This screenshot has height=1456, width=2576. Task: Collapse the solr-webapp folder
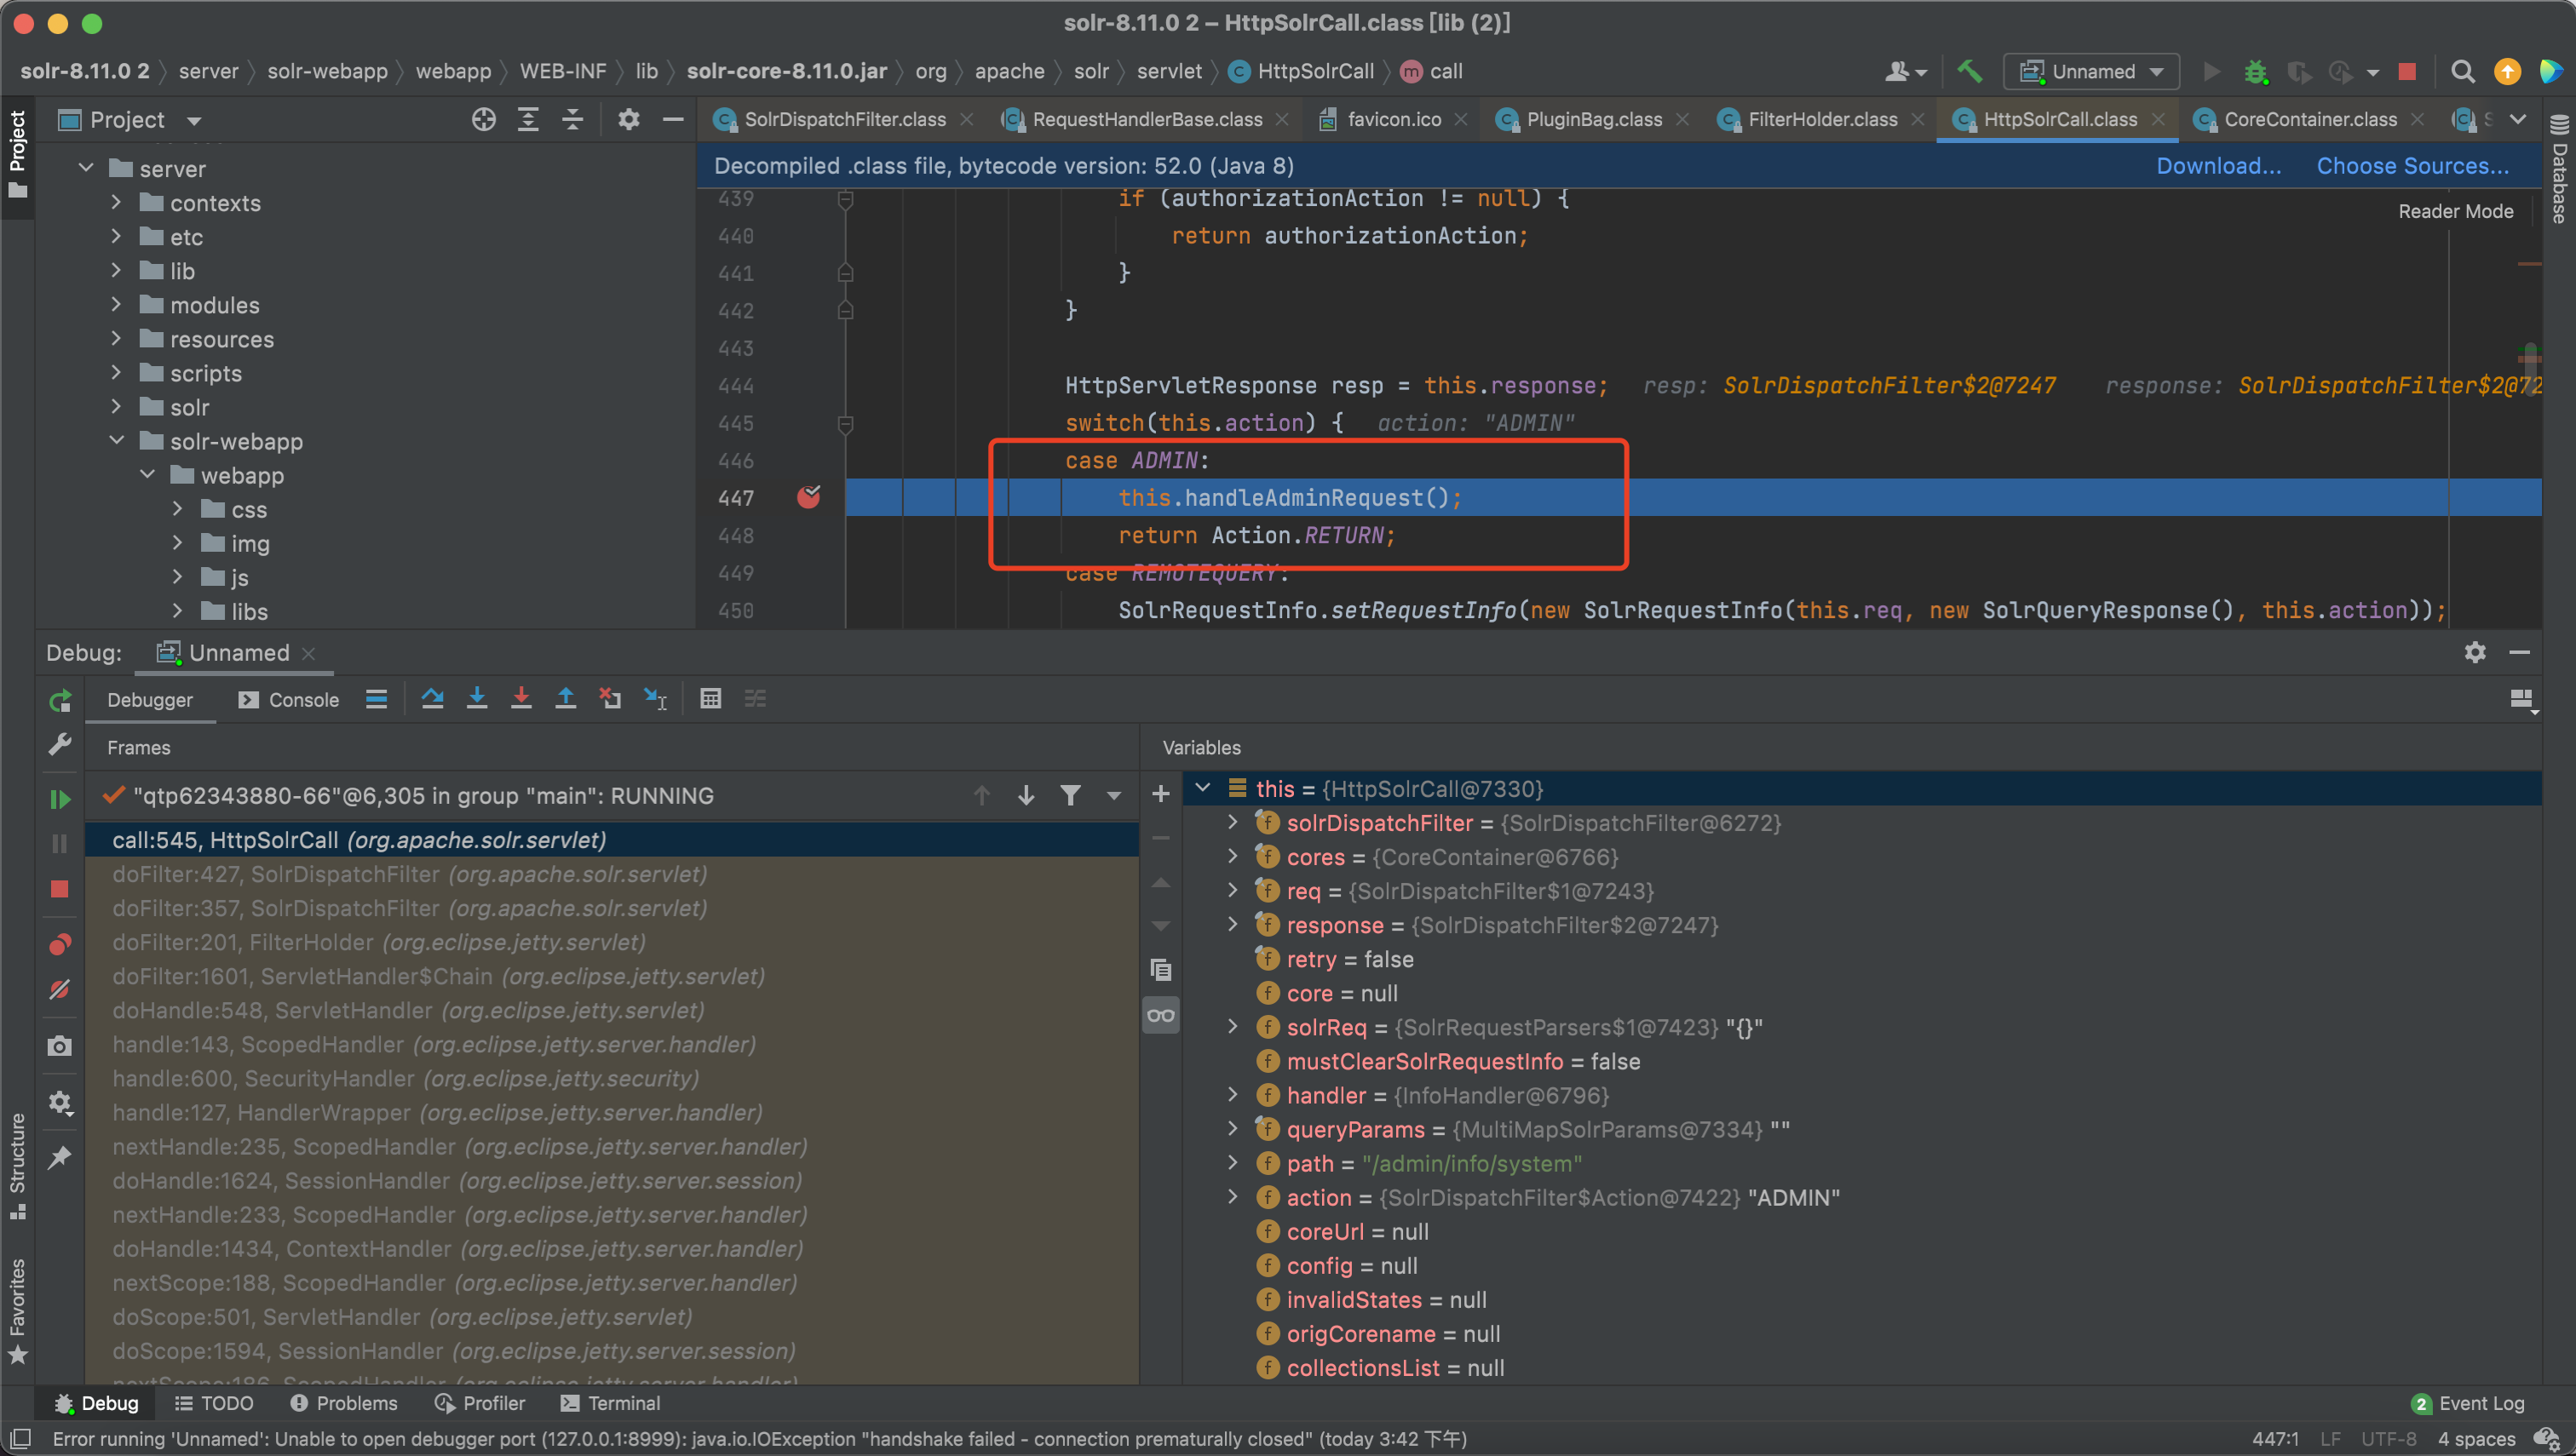(117, 440)
